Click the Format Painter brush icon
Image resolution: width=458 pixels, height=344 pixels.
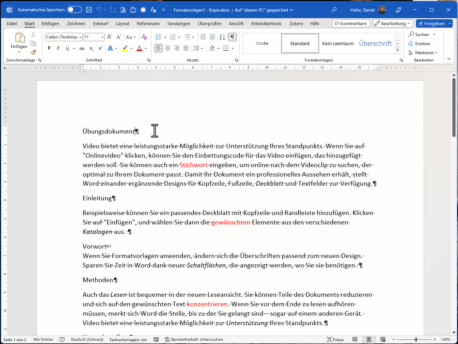point(33,52)
